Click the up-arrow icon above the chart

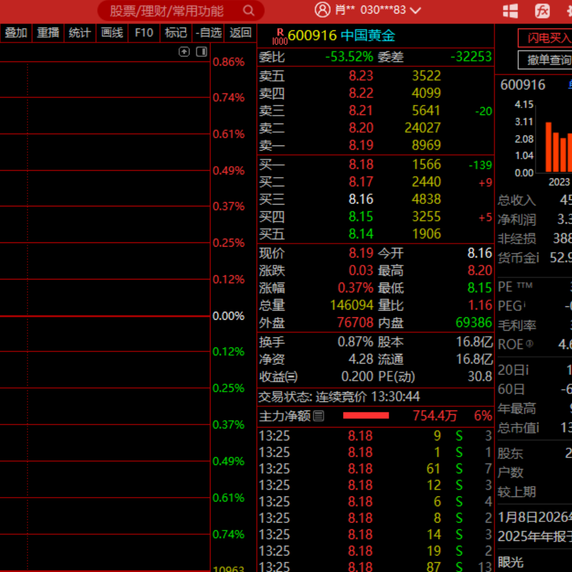pos(184,52)
